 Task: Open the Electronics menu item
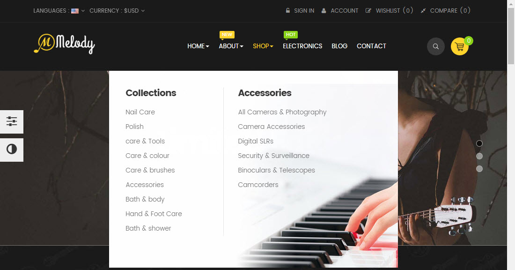click(x=302, y=46)
